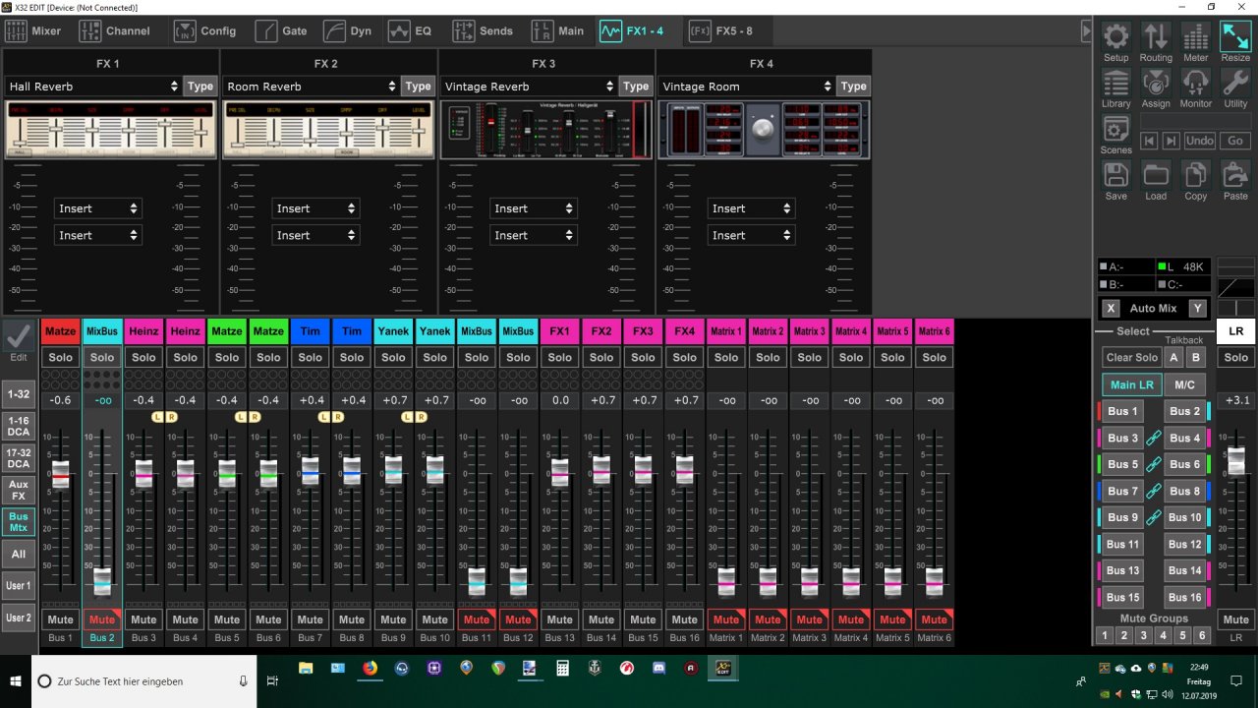Viewport: 1258px width, 708px height.
Task: Open FX 2 upper Insert dropdown
Action: pos(315,208)
